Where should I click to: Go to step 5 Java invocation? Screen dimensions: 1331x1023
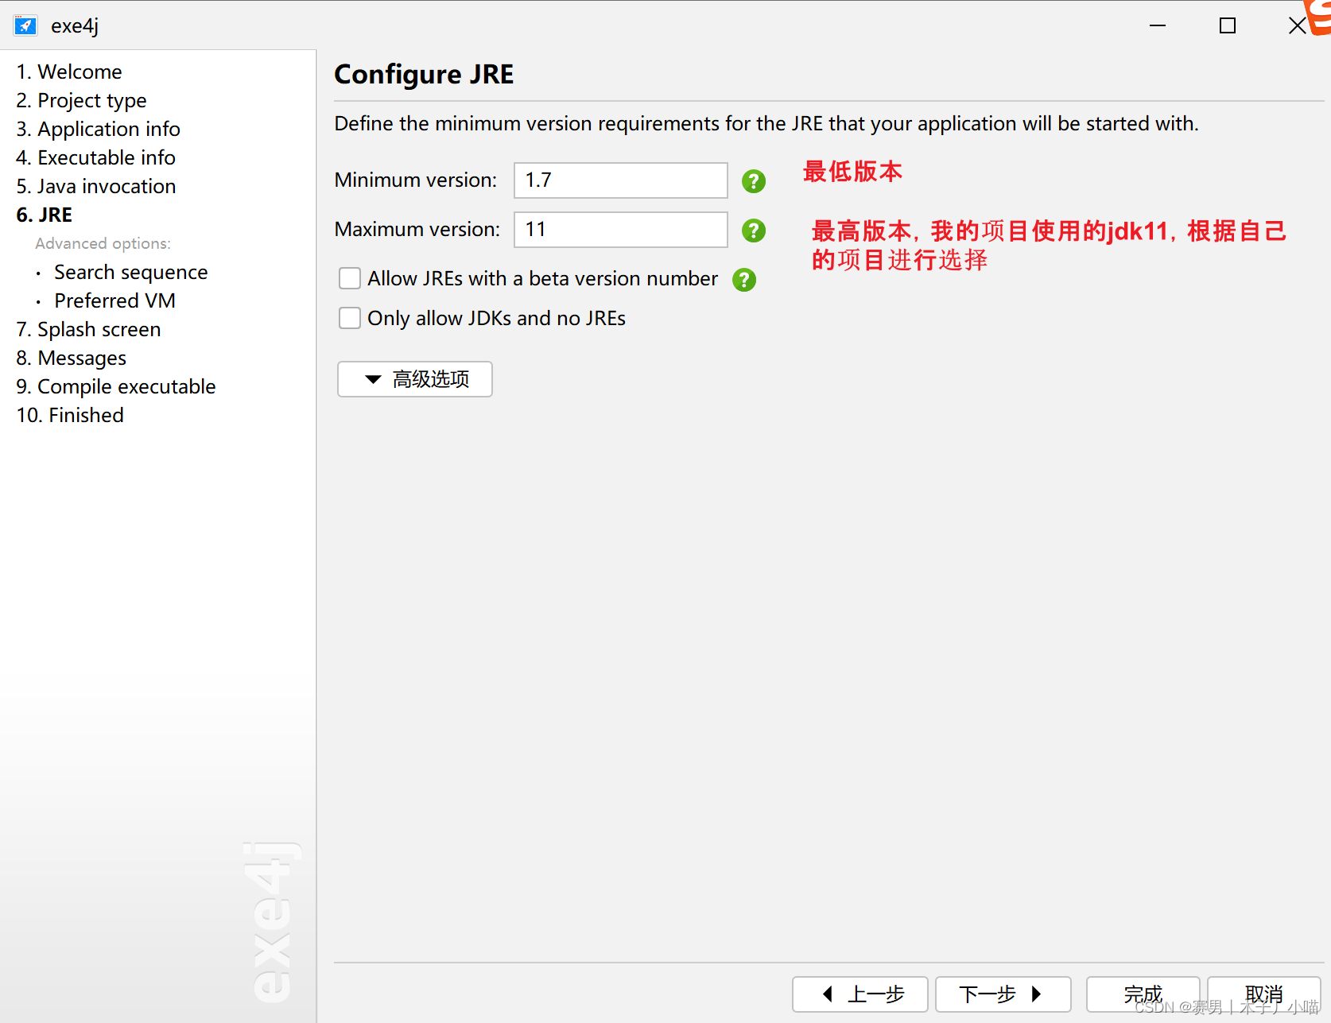click(x=96, y=186)
